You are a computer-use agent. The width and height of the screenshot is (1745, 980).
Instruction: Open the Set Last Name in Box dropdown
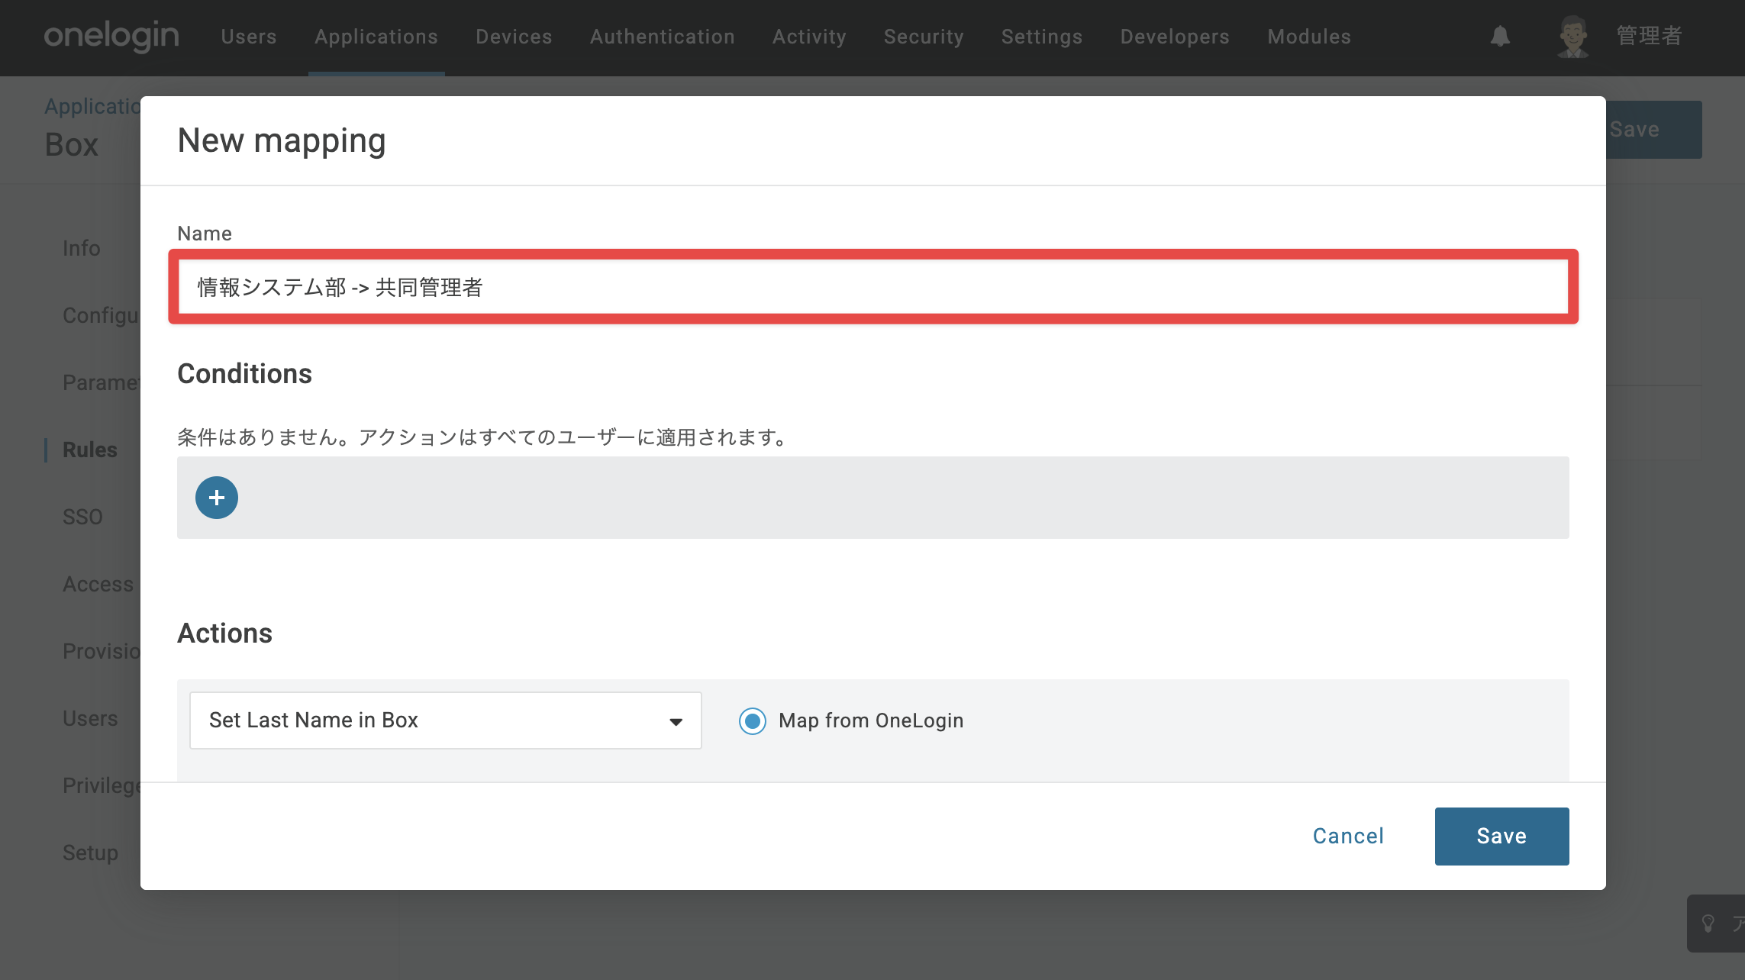coord(446,720)
